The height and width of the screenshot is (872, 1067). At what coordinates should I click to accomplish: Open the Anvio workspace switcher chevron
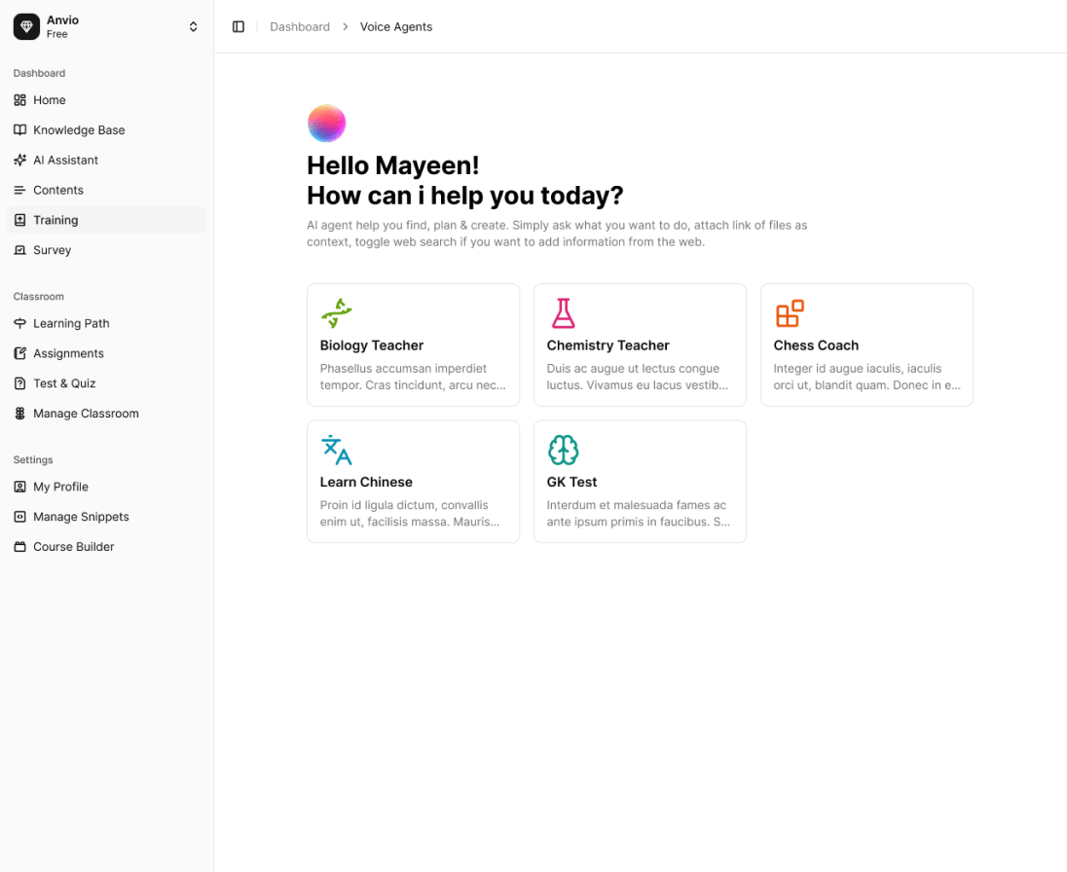click(x=193, y=26)
